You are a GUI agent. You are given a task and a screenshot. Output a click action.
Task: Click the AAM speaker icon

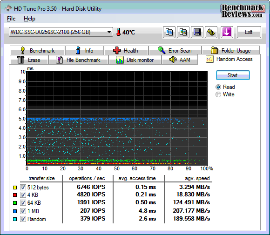[173, 60]
